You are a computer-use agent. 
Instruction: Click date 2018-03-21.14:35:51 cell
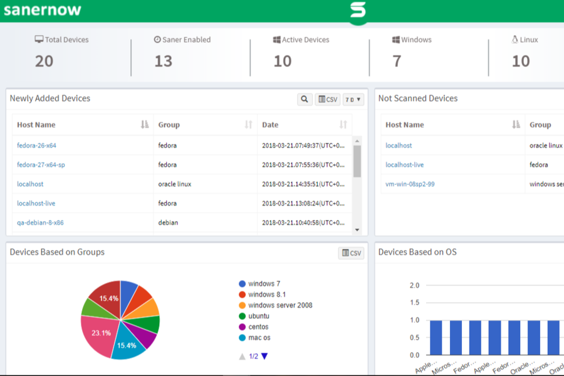[x=303, y=184]
